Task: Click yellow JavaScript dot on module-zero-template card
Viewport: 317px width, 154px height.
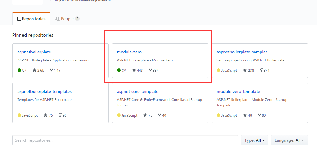Action: coord(219,115)
